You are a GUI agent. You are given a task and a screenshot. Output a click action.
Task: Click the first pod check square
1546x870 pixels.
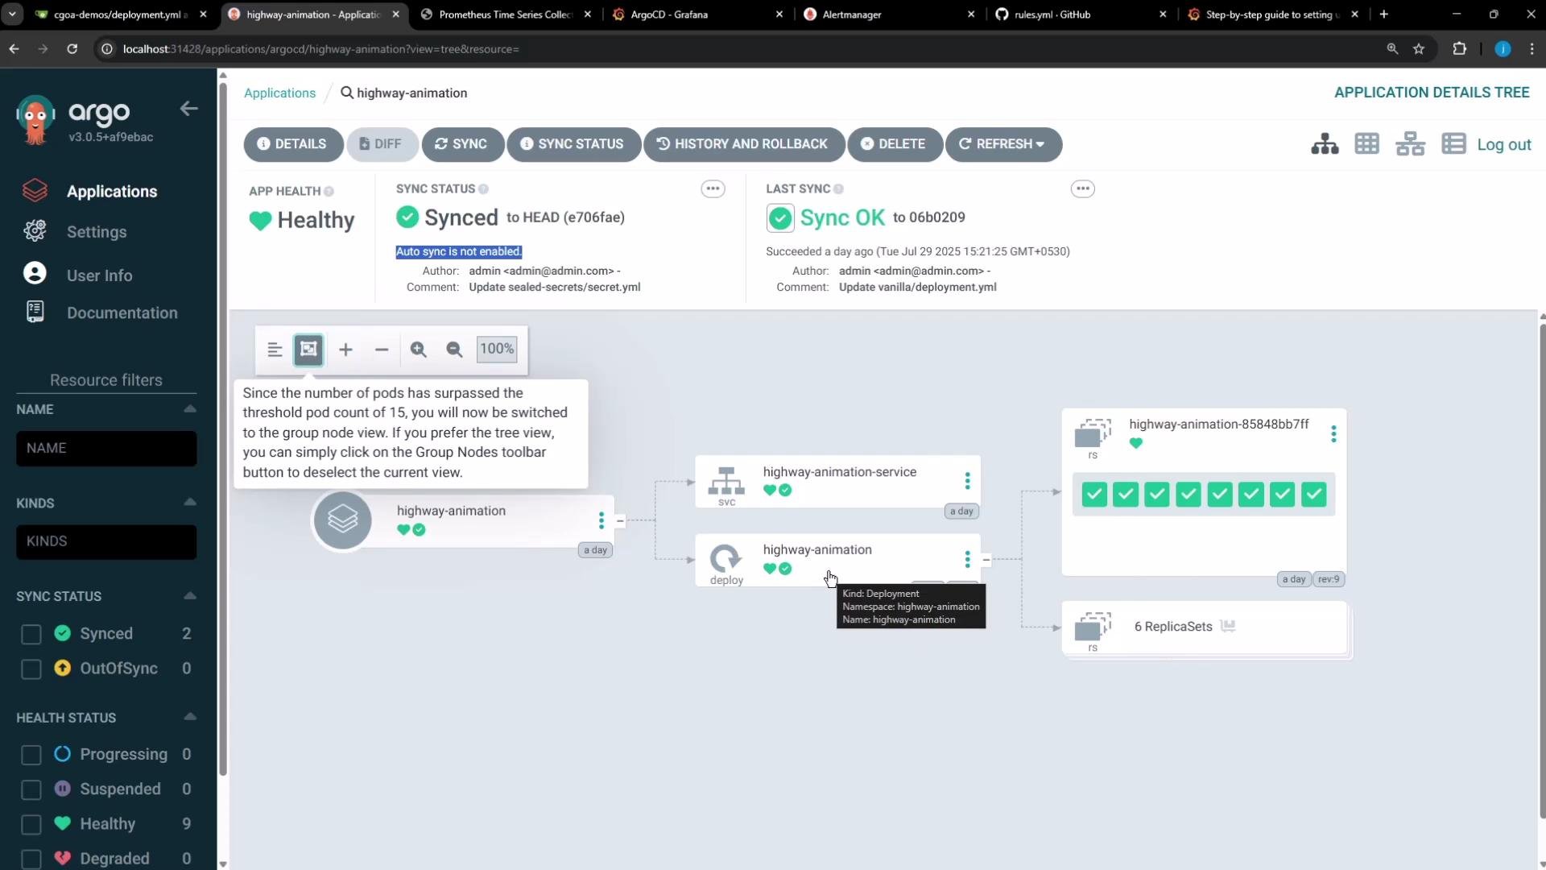click(x=1094, y=494)
